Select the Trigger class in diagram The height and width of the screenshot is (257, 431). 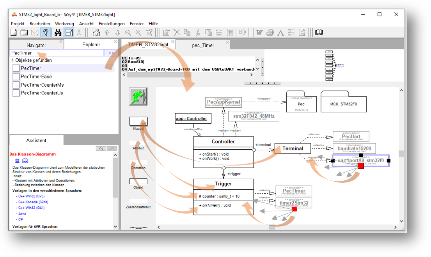[x=223, y=197]
